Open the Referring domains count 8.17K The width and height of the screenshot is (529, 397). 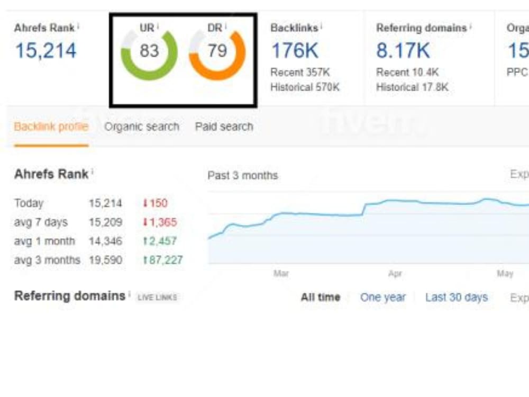[403, 51]
